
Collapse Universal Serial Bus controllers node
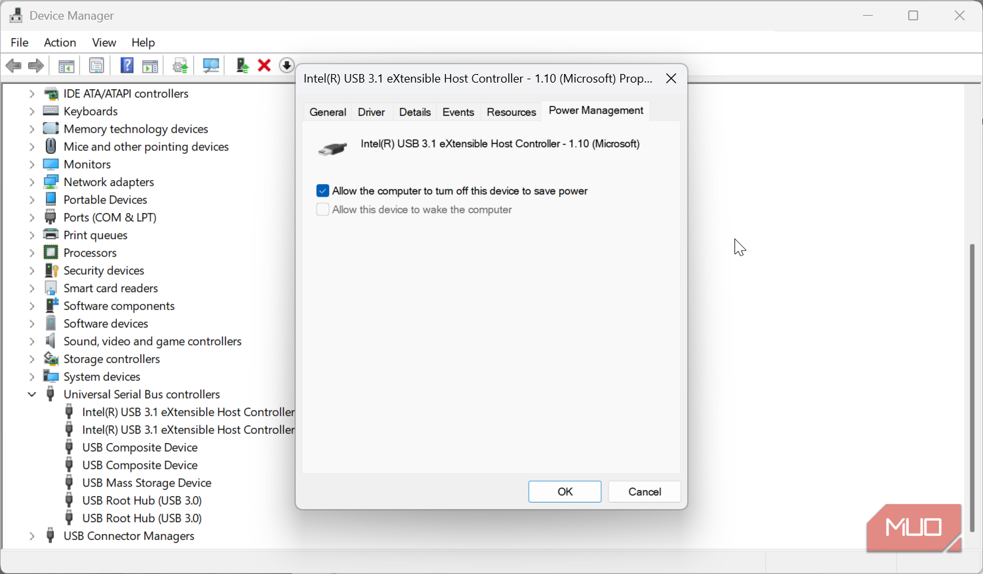coord(31,394)
